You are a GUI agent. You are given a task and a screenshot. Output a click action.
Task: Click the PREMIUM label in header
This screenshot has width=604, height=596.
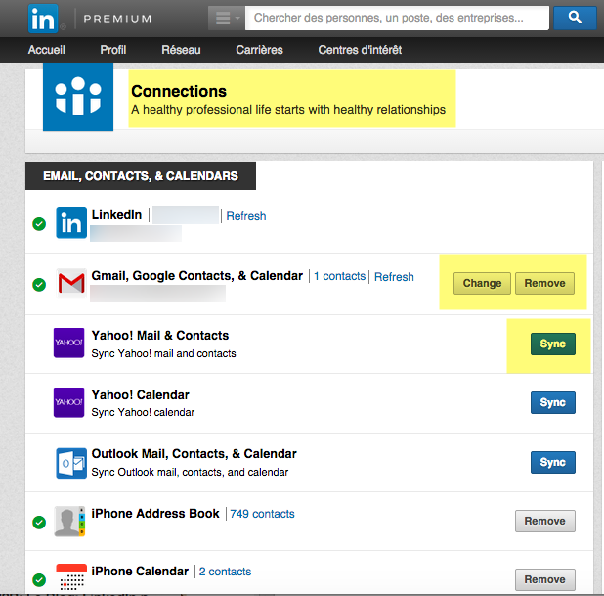[117, 19]
